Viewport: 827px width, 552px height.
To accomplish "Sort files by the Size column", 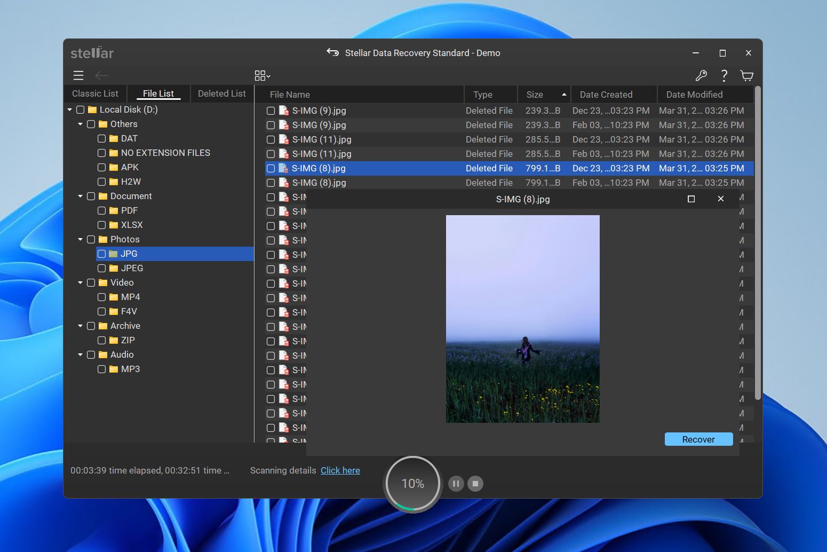I will click(x=535, y=94).
